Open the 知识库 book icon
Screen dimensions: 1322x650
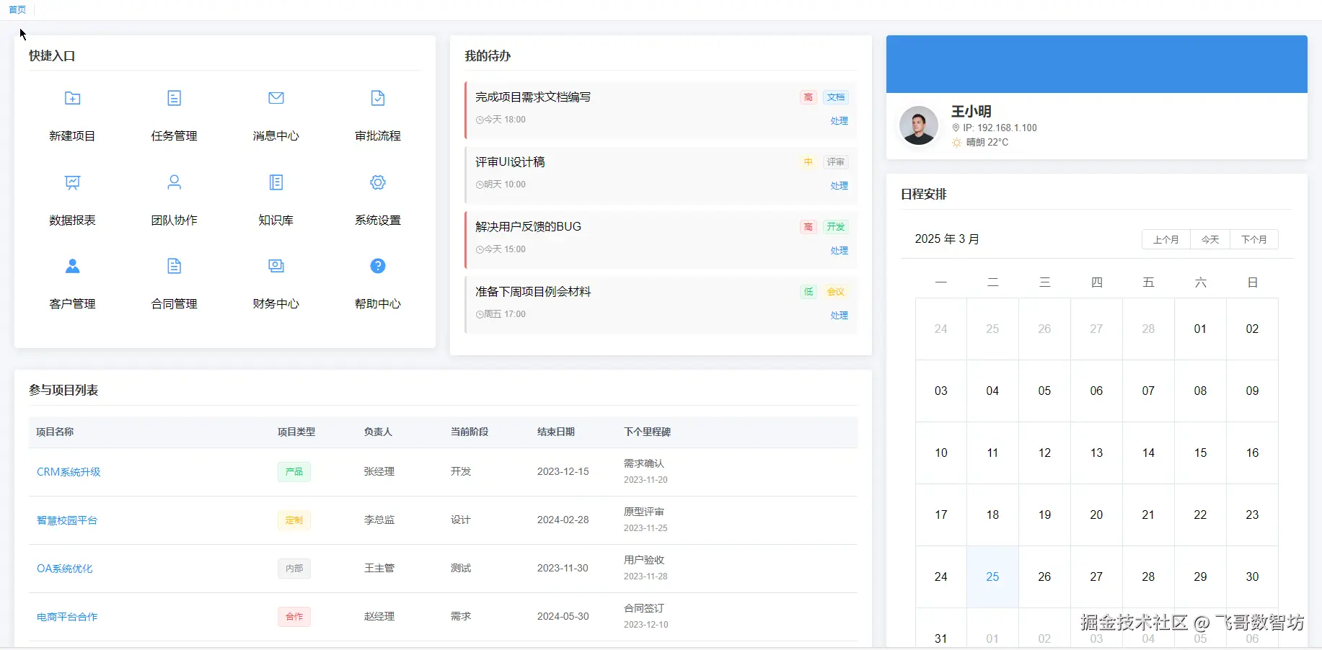pyautogui.click(x=276, y=182)
